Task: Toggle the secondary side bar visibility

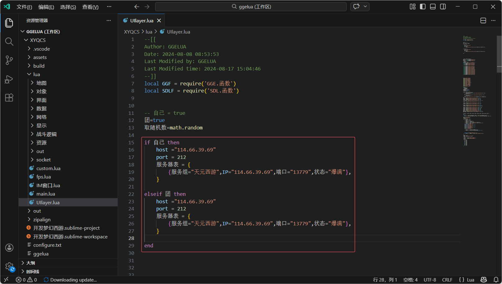Action: (443, 7)
